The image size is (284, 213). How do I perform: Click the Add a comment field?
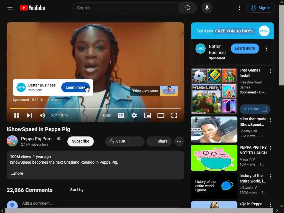(x=100, y=203)
